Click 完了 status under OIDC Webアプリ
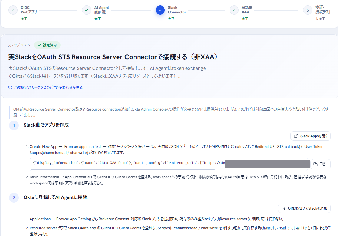This screenshot has width=338, height=236. click(24, 19)
